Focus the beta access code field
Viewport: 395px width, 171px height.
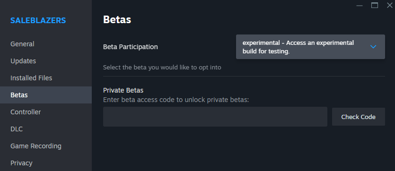pos(215,117)
